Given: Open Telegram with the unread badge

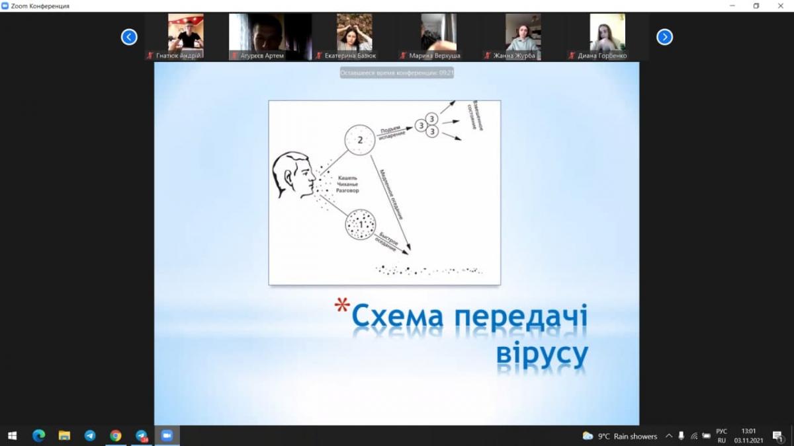Looking at the screenshot, I should [142, 435].
